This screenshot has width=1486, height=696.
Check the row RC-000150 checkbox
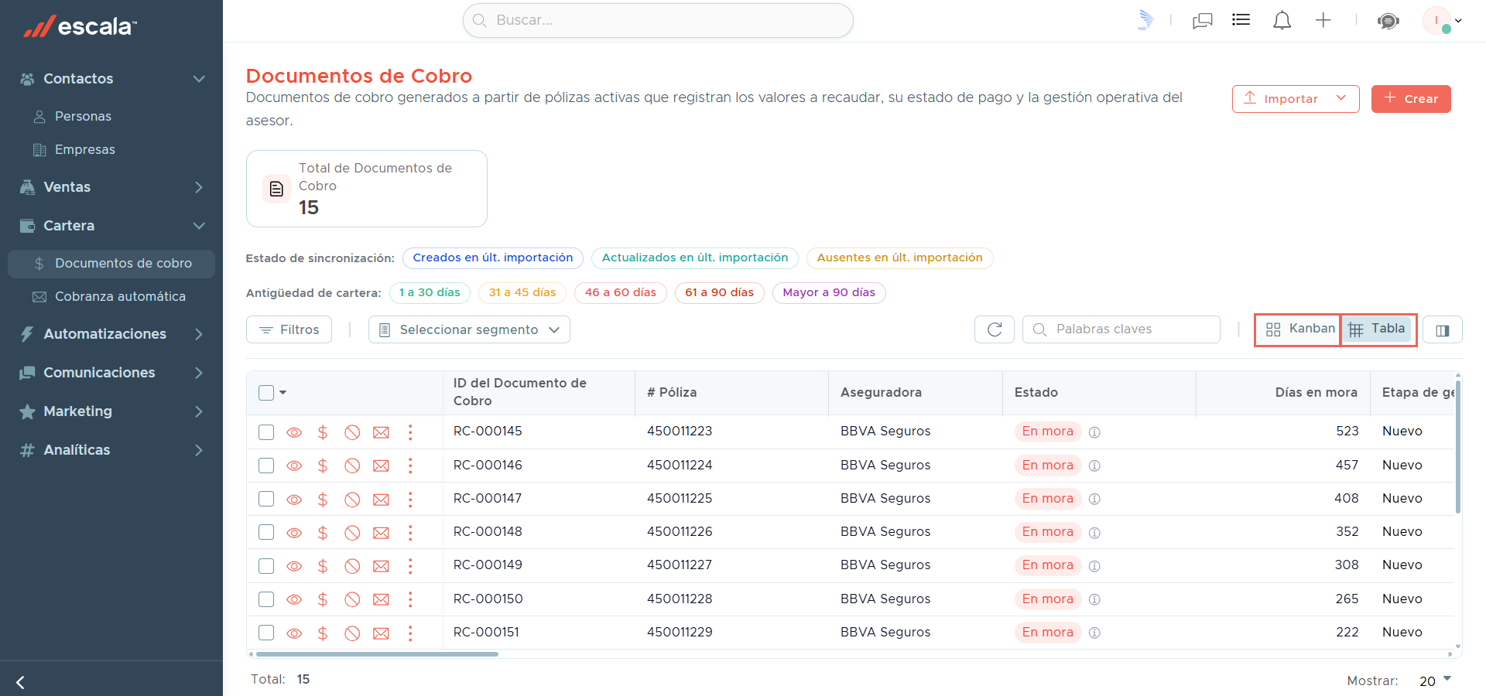[266, 599]
